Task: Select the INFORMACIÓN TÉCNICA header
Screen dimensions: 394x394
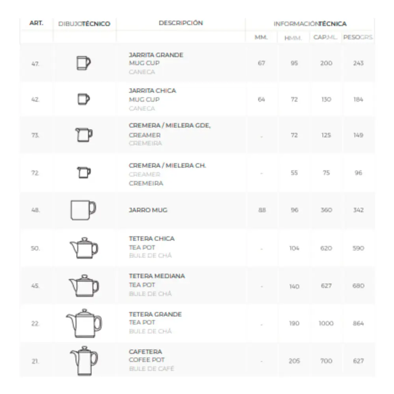Action: click(x=310, y=24)
